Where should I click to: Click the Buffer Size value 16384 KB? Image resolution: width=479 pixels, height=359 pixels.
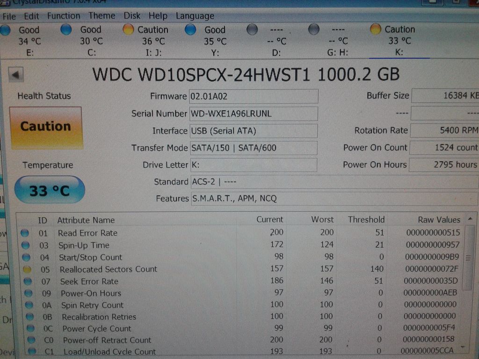click(x=445, y=95)
